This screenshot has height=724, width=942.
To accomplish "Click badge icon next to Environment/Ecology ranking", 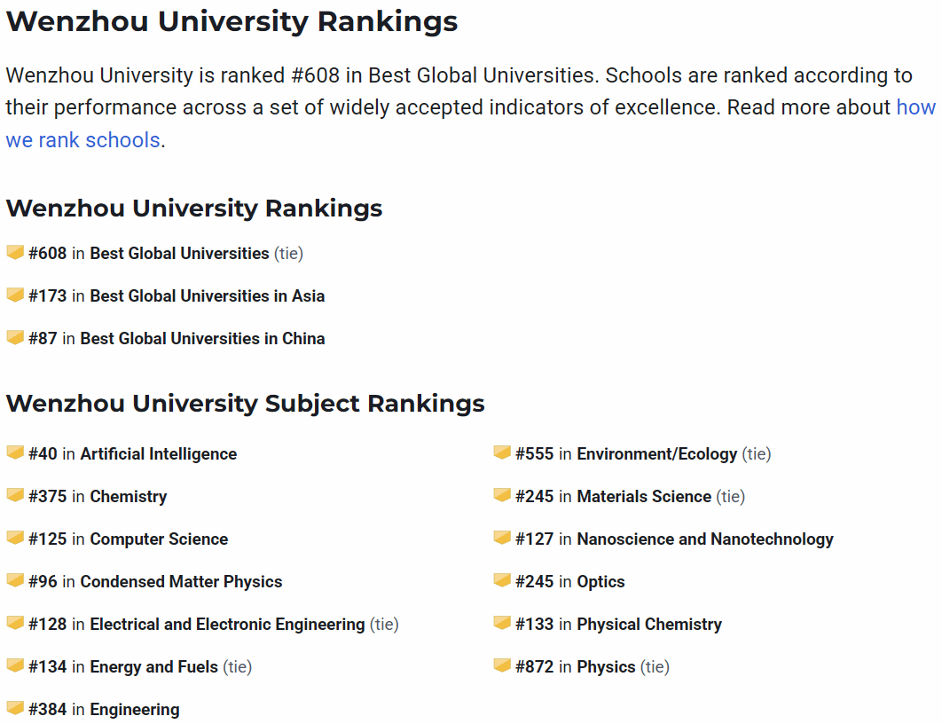I will click(x=502, y=452).
